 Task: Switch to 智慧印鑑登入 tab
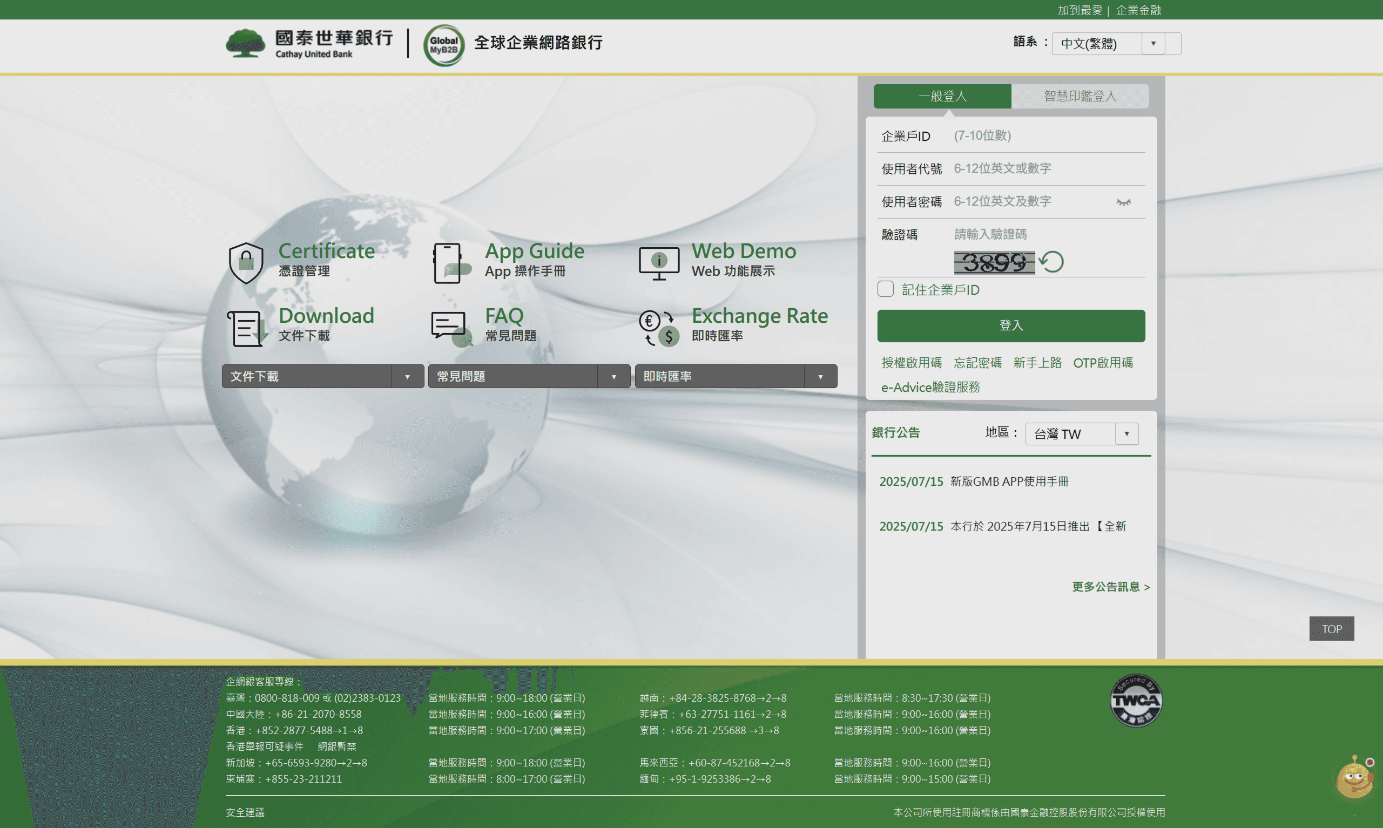point(1080,96)
